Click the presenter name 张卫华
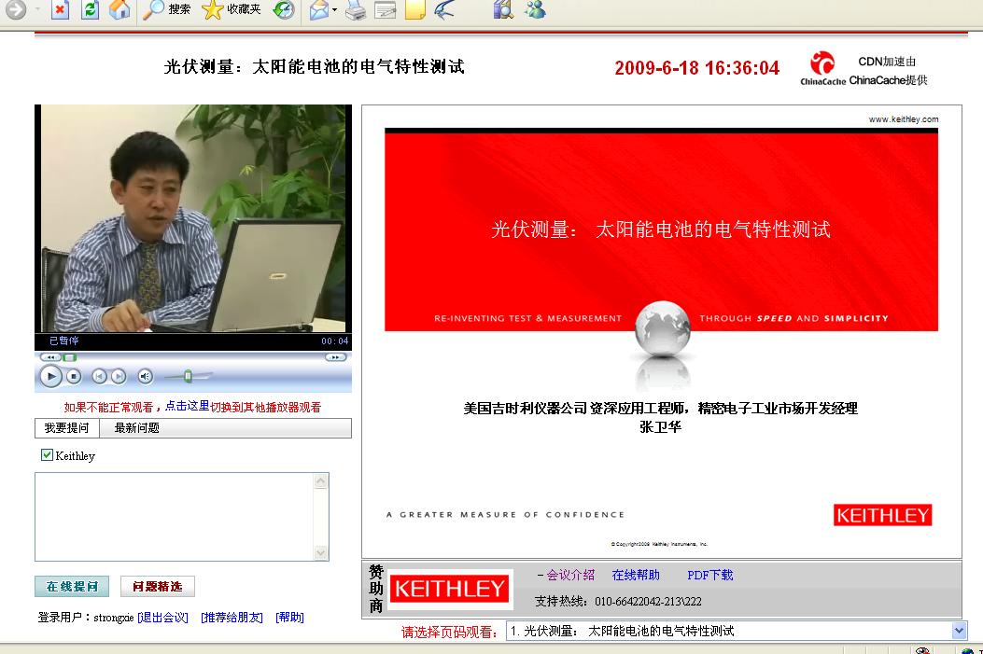Viewport: 983px width, 654px height. pyautogui.click(x=660, y=426)
